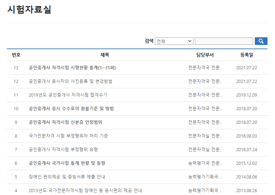The height and width of the screenshot is (195, 275).
Task: Select row number 10 cell
Action: [x=16, y=109]
